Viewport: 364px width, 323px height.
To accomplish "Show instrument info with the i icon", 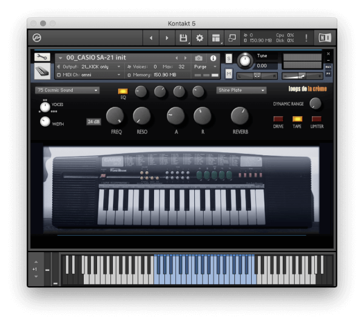I will [213, 58].
